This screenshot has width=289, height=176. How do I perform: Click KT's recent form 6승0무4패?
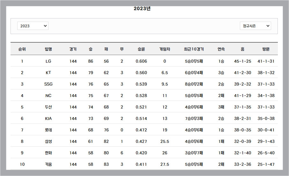click(194, 73)
